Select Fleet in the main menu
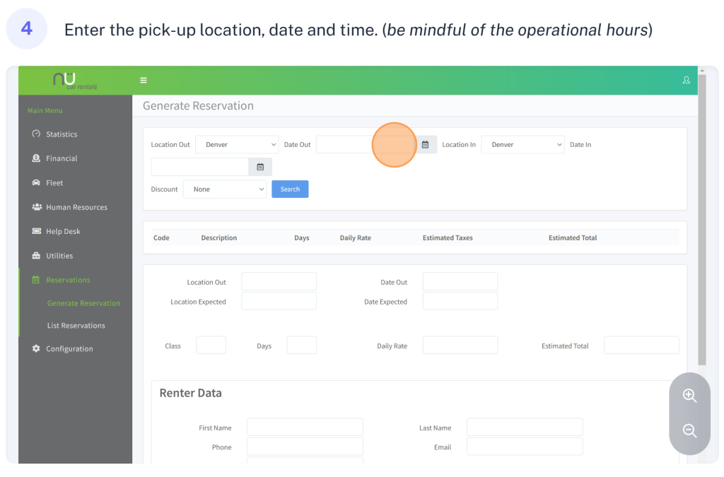This screenshot has height=477, width=724. tap(54, 183)
